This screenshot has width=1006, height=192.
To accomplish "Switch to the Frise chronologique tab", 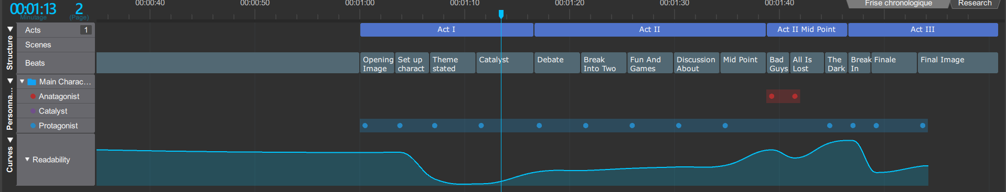I will pos(898,4).
